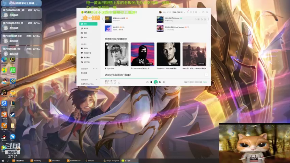
Task: Download the currently playing song
Action: (115, 83)
